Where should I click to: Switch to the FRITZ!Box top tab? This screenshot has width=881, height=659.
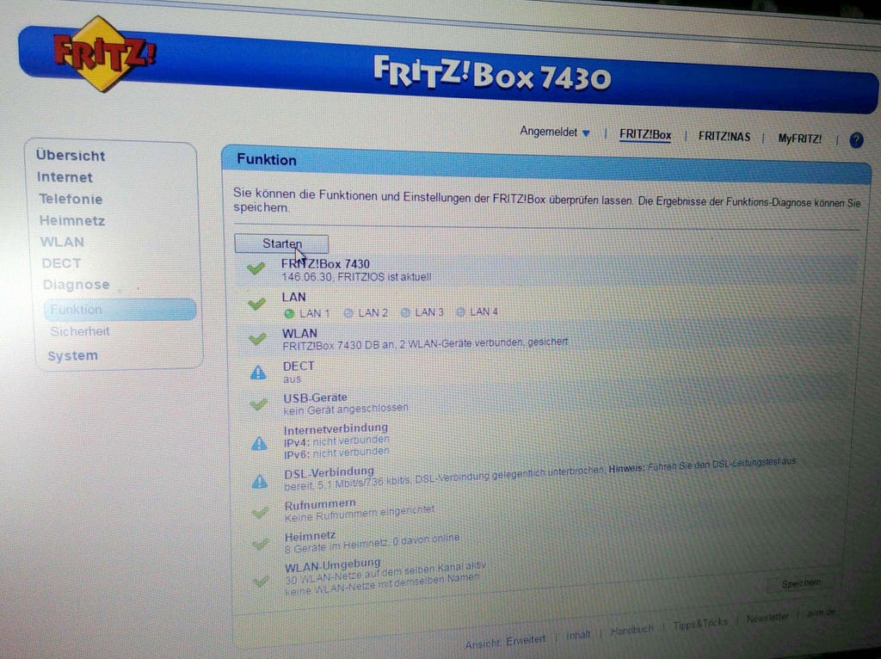click(x=645, y=135)
